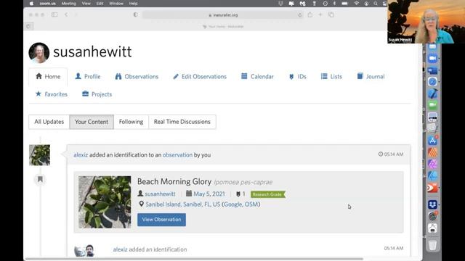The width and height of the screenshot is (465, 261).
Task: Click the alexiz avatar in identification row
Action: tap(84, 251)
